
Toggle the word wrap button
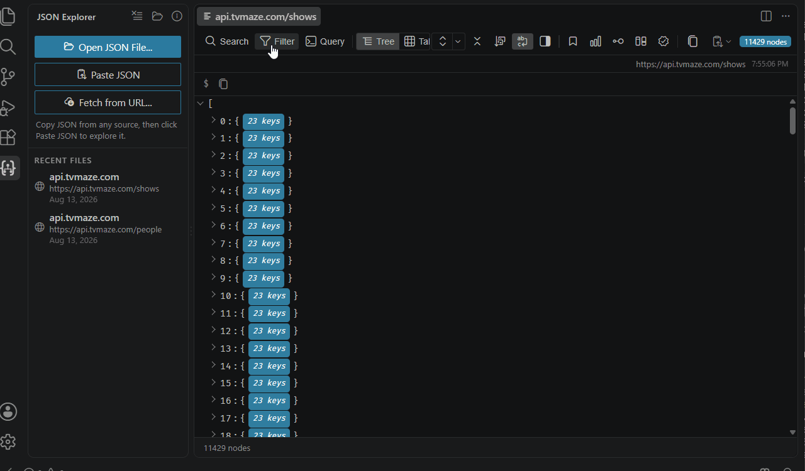pos(523,41)
